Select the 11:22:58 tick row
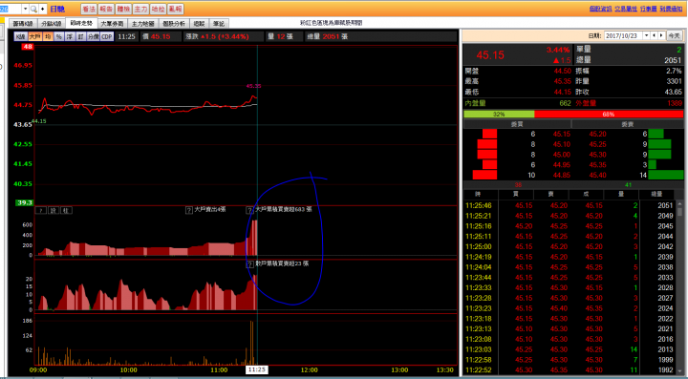 [570, 360]
